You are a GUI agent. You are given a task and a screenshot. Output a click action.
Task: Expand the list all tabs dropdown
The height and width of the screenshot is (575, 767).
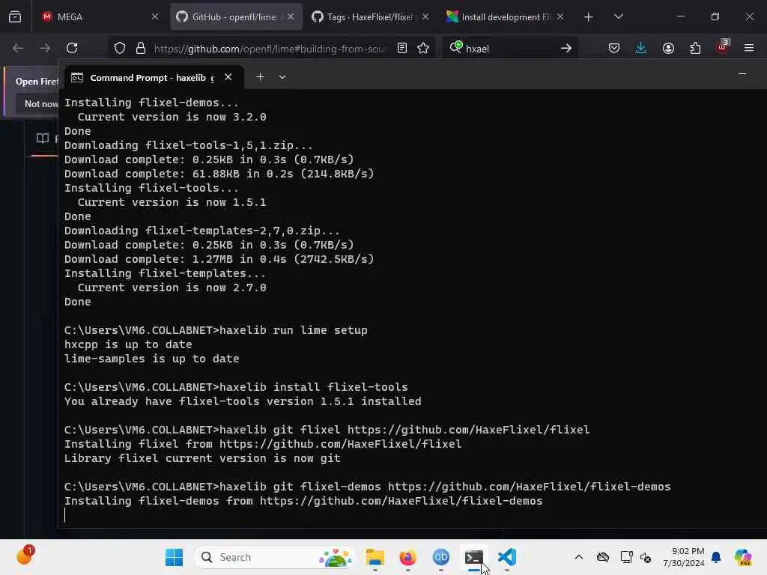click(618, 17)
